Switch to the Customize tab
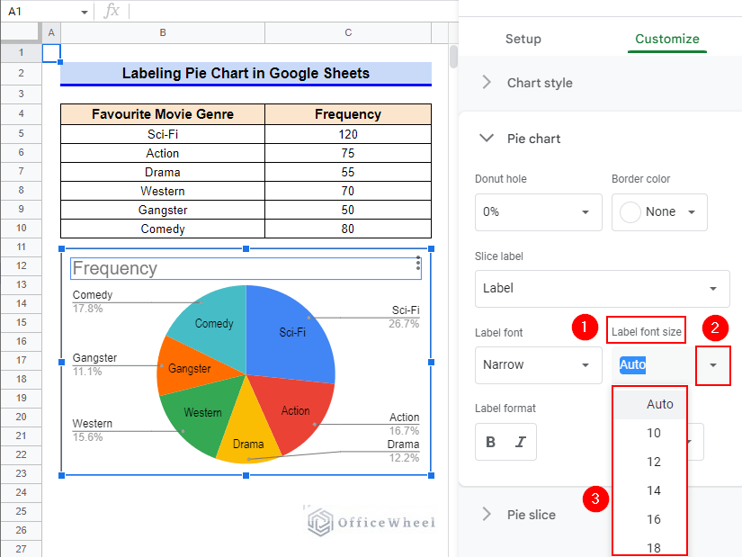 [666, 39]
